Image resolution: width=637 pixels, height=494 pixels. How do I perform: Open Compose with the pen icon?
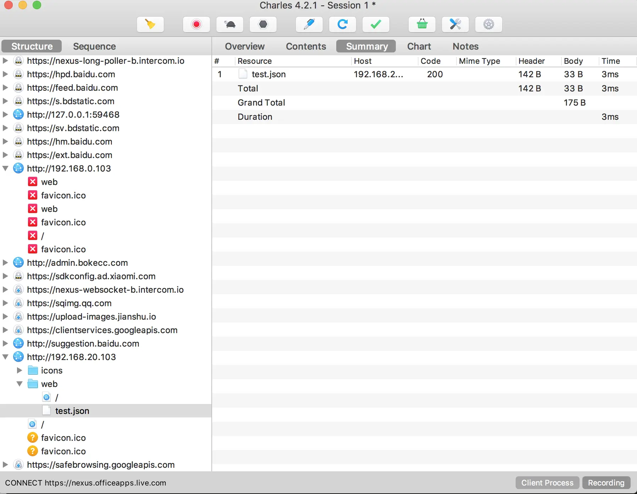pos(309,24)
